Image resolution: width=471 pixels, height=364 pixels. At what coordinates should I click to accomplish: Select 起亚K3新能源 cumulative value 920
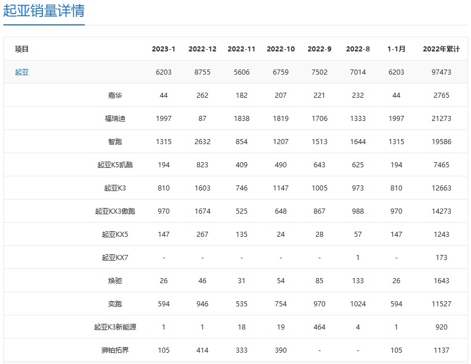pos(441,327)
